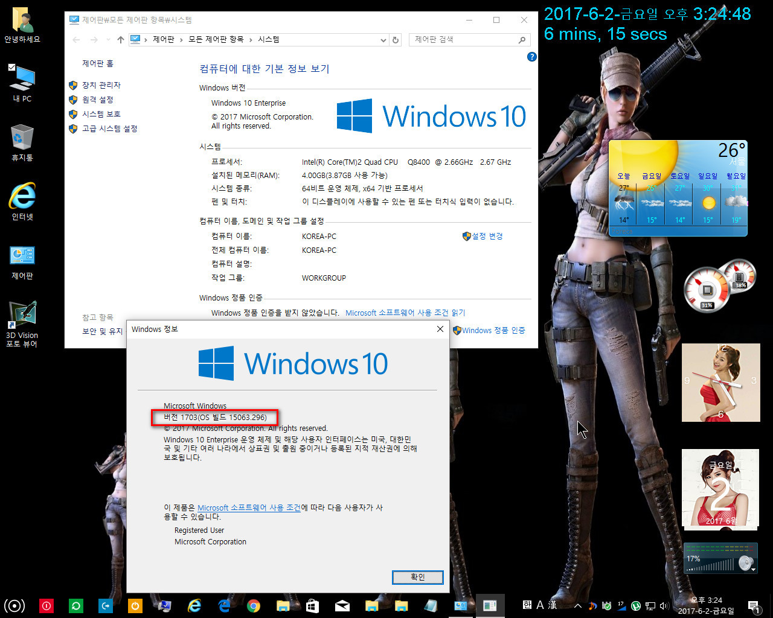
Task: Select 제어판 in the breadcrumb path
Action: (x=163, y=40)
